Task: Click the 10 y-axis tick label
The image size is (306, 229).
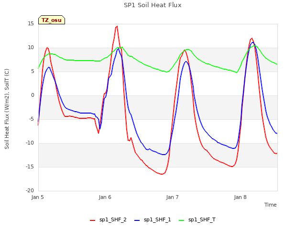Action: [31, 48]
